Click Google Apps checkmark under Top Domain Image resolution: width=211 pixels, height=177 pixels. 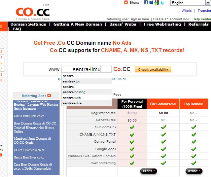[194, 149]
